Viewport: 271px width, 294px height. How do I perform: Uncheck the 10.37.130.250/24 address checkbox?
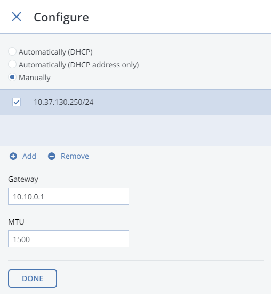(x=17, y=102)
